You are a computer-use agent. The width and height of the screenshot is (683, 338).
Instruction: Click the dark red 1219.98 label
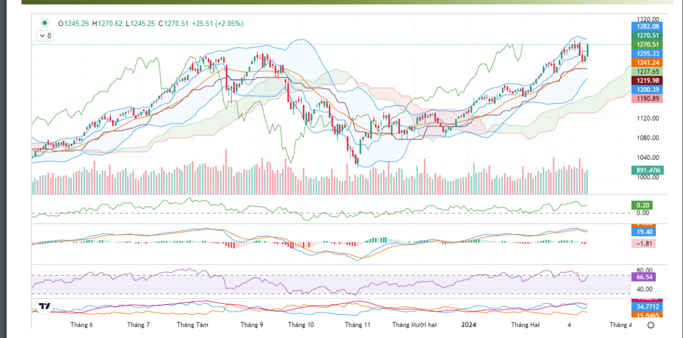(x=647, y=80)
